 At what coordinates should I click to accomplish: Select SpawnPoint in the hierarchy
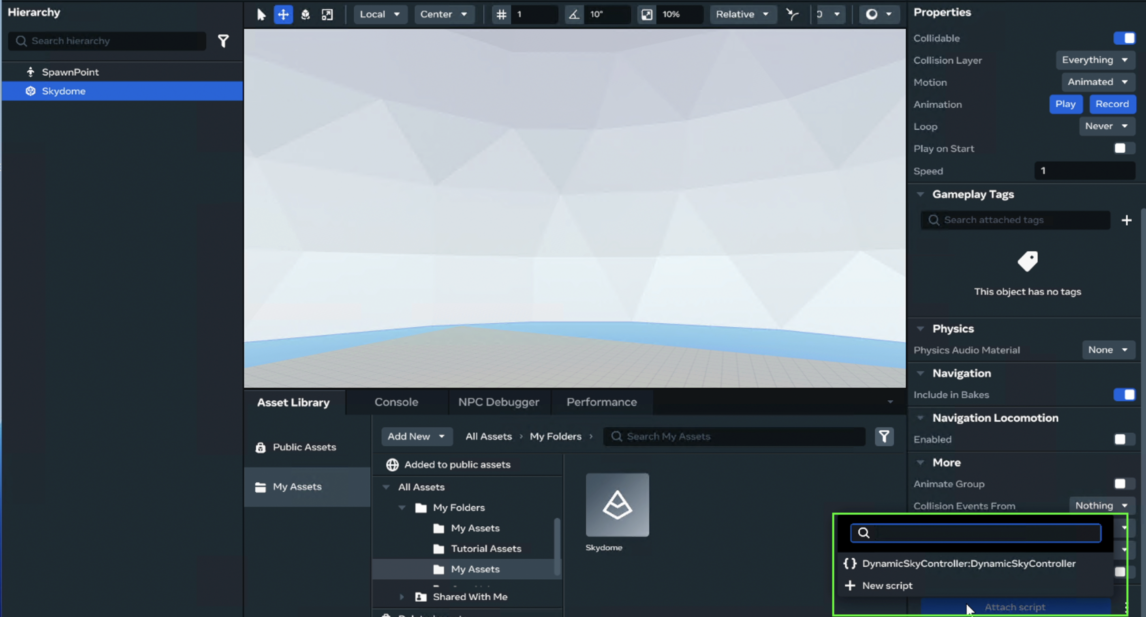[x=70, y=72]
